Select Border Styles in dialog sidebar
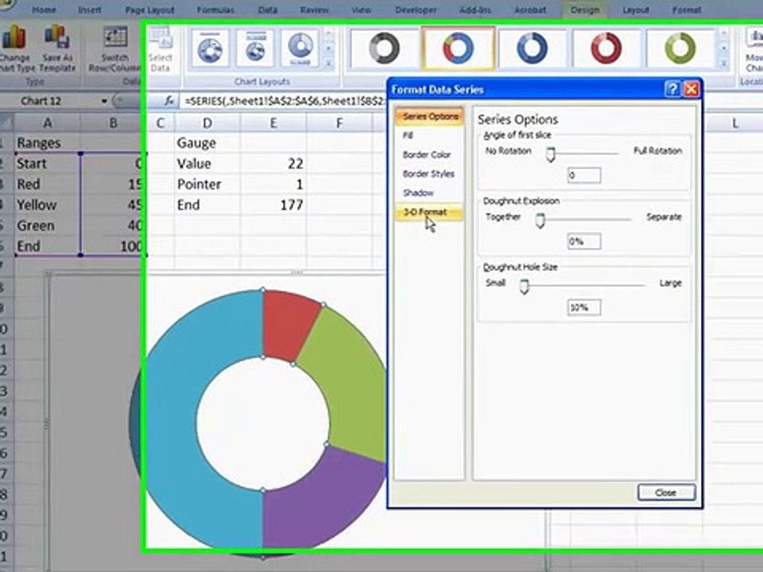This screenshot has width=763, height=572. click(x=428, y=174)
